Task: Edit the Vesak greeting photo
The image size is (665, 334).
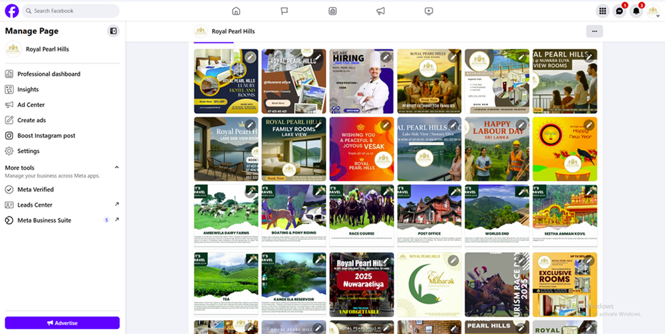Action: [x=386, y=125]
